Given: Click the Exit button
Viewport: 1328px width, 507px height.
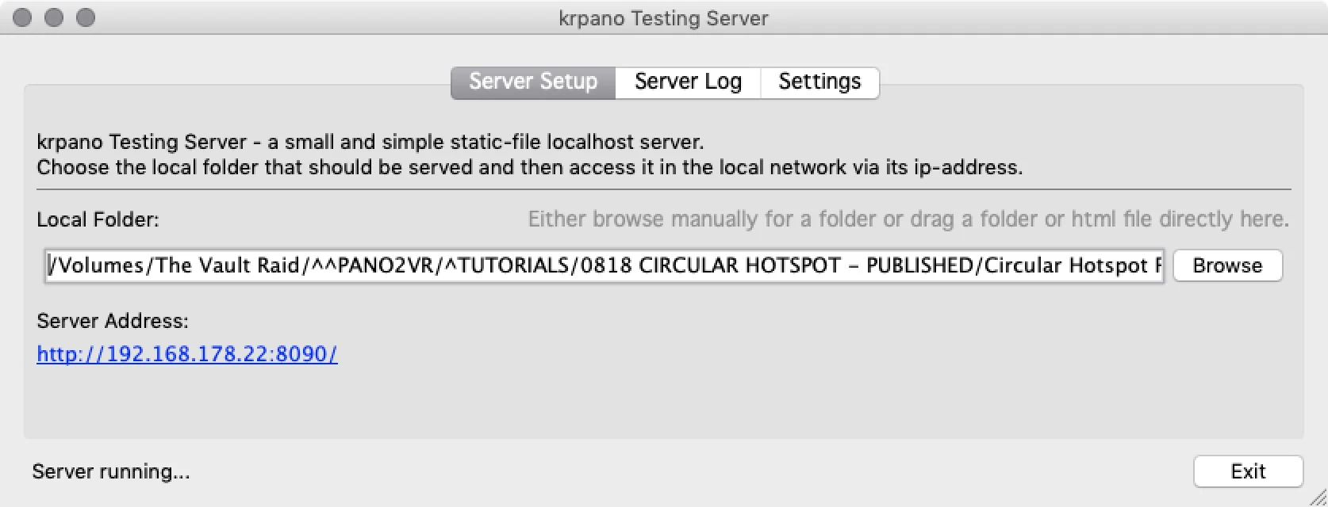Looking at the screenshot, I should (1248, 471).
